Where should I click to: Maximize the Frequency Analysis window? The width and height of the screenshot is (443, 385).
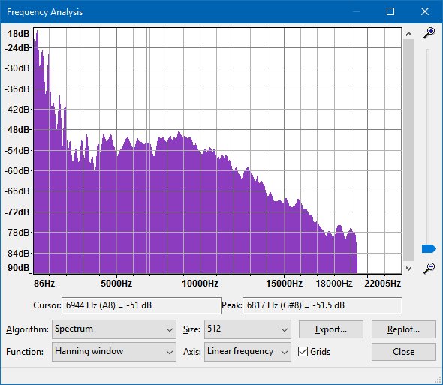tap(390, 11)
